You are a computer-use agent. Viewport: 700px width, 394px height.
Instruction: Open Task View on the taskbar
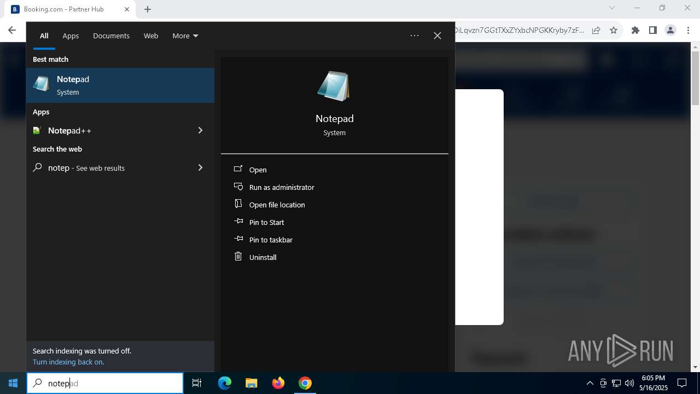pyautogui.click(x=197, y=383)
